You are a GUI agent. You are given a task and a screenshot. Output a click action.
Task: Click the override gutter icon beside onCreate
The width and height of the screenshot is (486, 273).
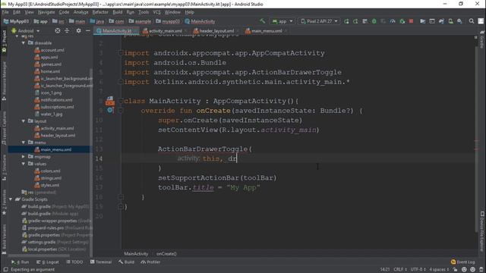(x=110, y=110)
